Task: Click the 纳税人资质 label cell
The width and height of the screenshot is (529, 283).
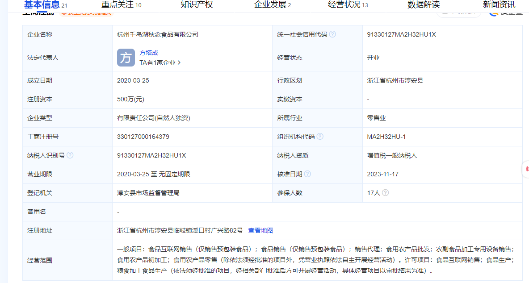Action: pos(318,155)
